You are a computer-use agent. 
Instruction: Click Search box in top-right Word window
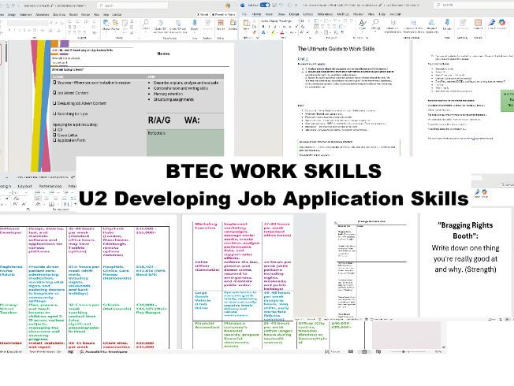pos(474,5)
